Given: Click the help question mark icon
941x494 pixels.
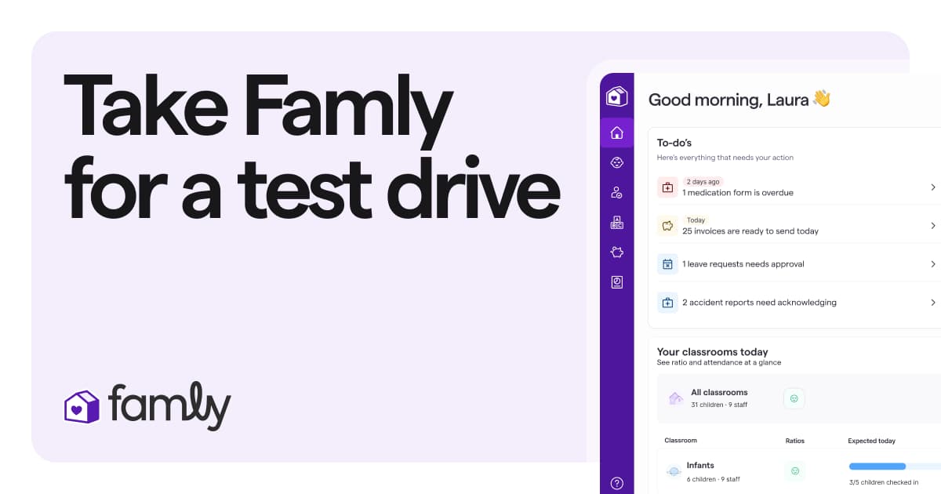Looking at the screenshot, I should [x=616, y=483].
